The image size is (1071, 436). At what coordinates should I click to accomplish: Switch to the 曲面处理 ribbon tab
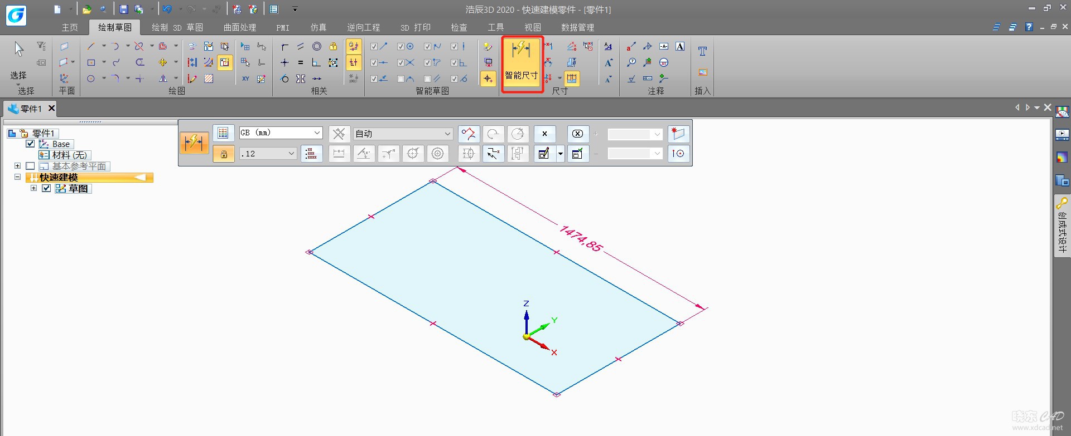tap(239, 27)
